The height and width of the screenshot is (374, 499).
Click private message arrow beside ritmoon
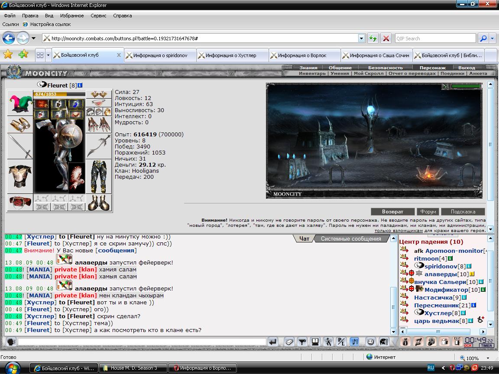point(404,258)
